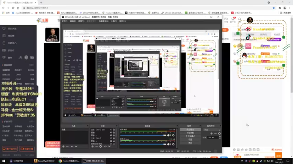Click the notification bell icon on Douyu header

click(240, 19)
